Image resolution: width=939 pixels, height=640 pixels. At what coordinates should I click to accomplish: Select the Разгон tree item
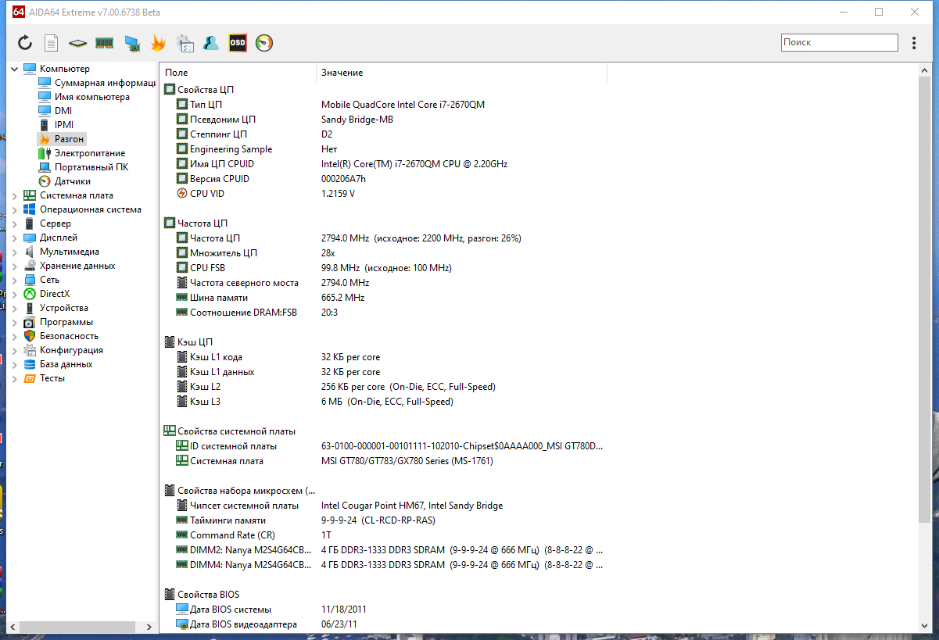[69, 139]
